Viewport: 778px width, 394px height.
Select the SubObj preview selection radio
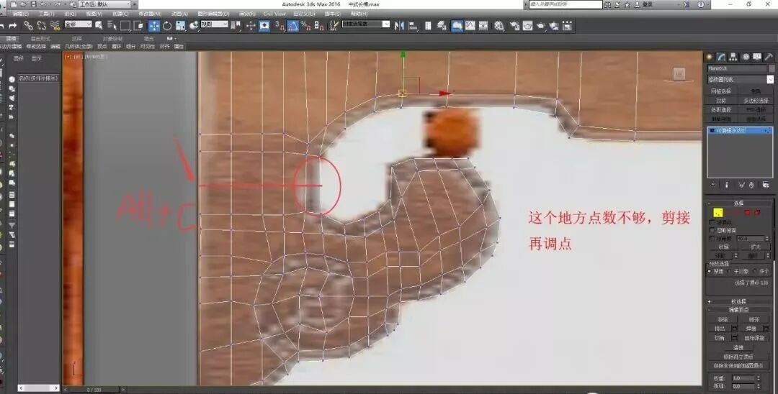[729, 271]
